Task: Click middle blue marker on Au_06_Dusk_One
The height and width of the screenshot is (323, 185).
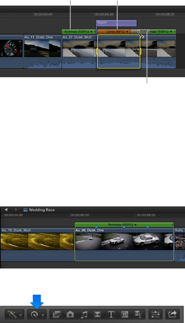Action: click(124, 227)
